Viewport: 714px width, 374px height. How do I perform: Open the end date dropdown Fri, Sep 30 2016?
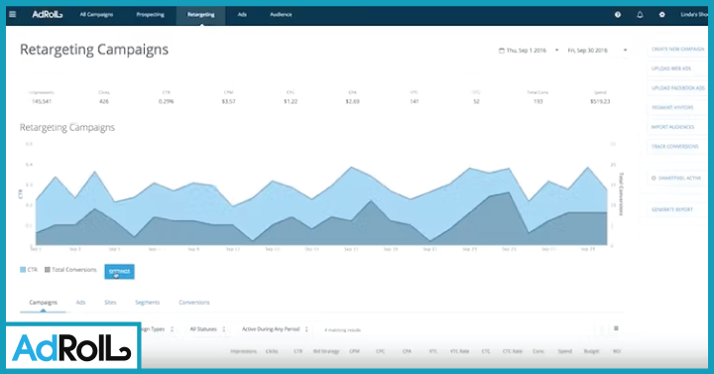click(x=597, y=51)
